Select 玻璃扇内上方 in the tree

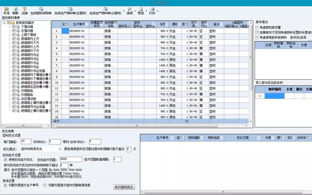[x=30, y=39]
